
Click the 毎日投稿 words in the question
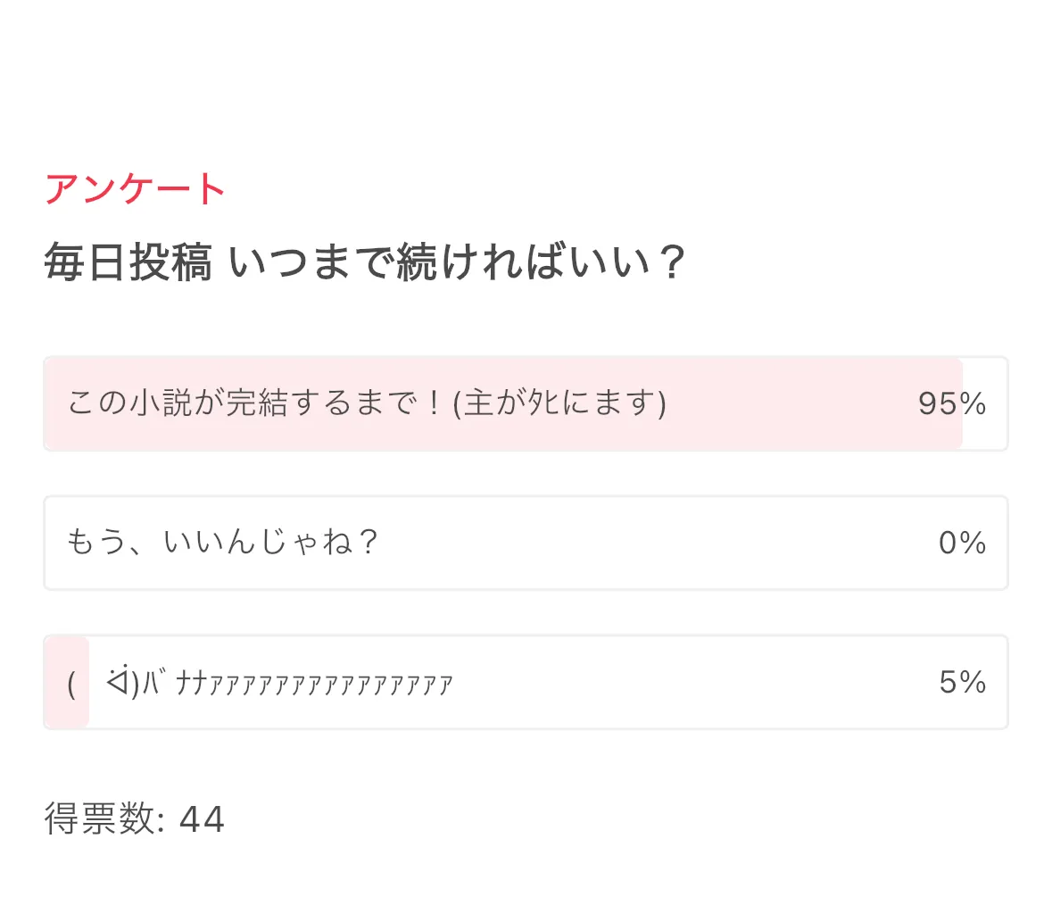click(128, 262)
